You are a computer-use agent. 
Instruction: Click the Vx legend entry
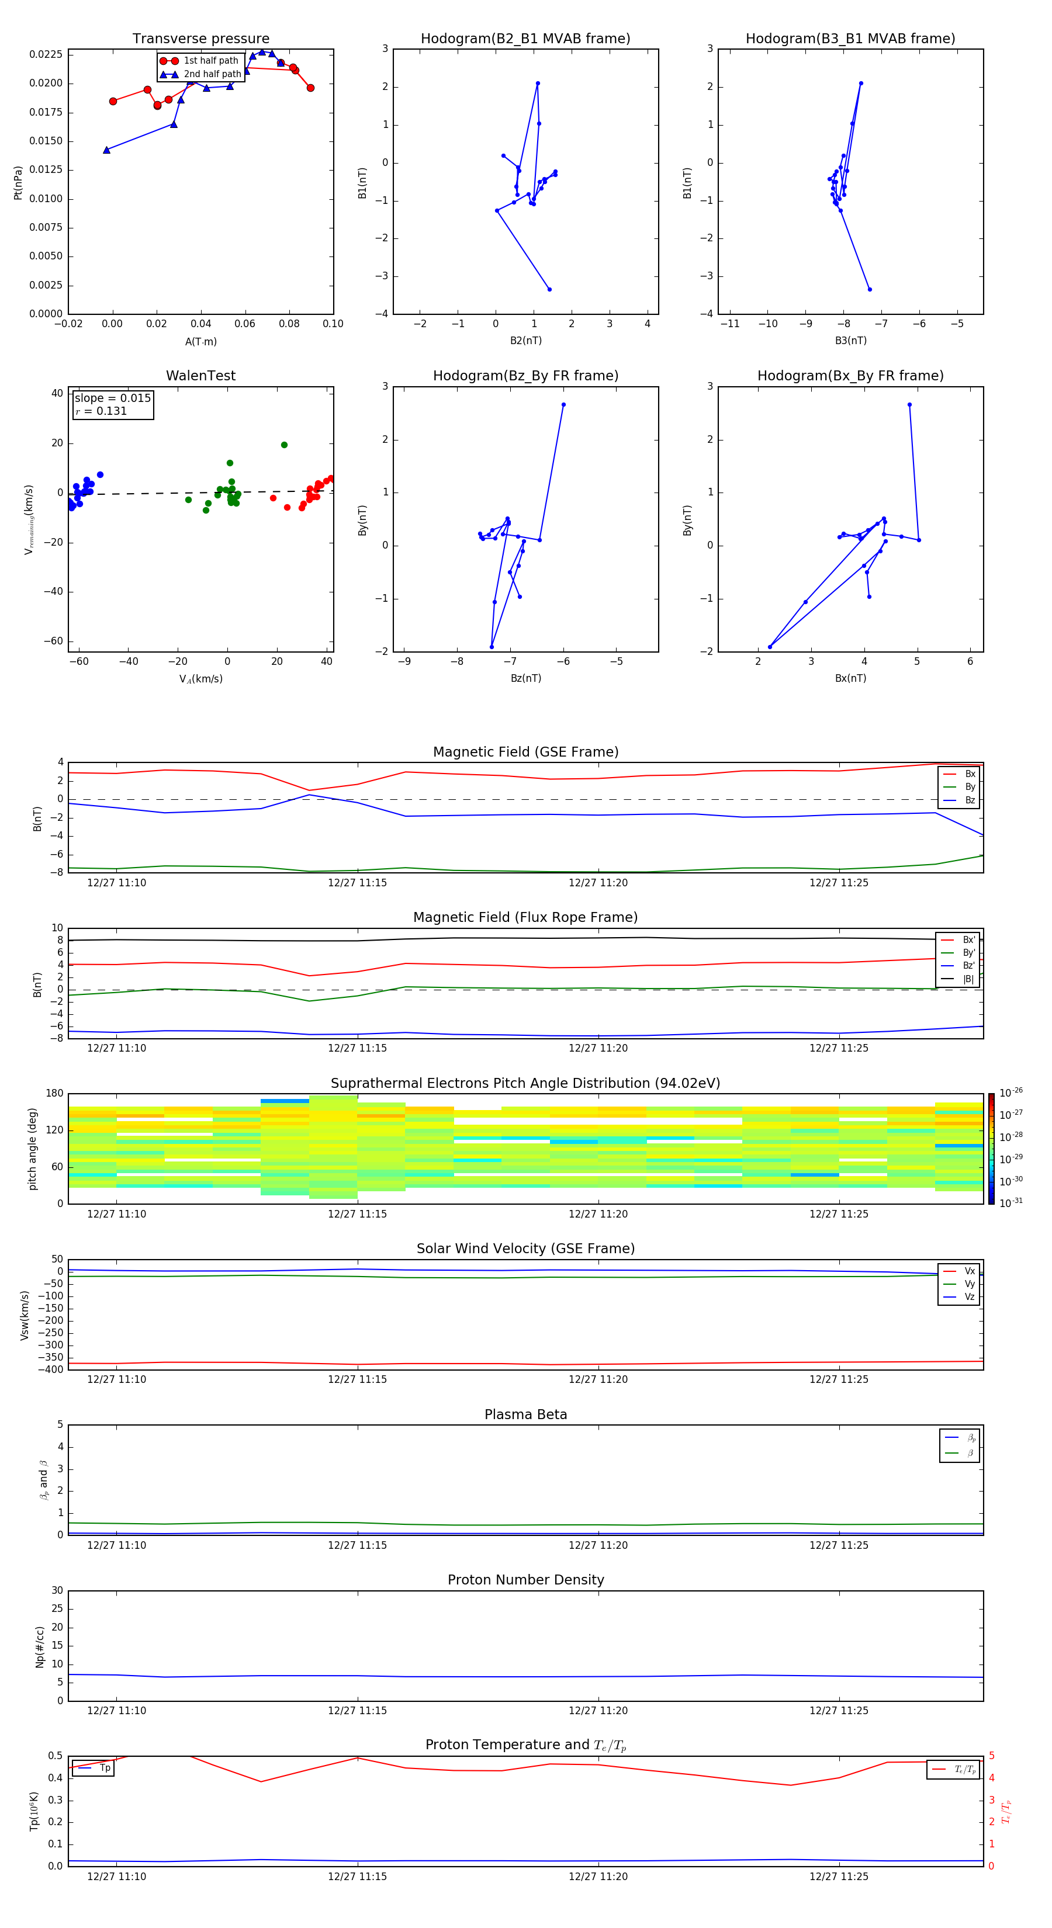coord(959,1271)
